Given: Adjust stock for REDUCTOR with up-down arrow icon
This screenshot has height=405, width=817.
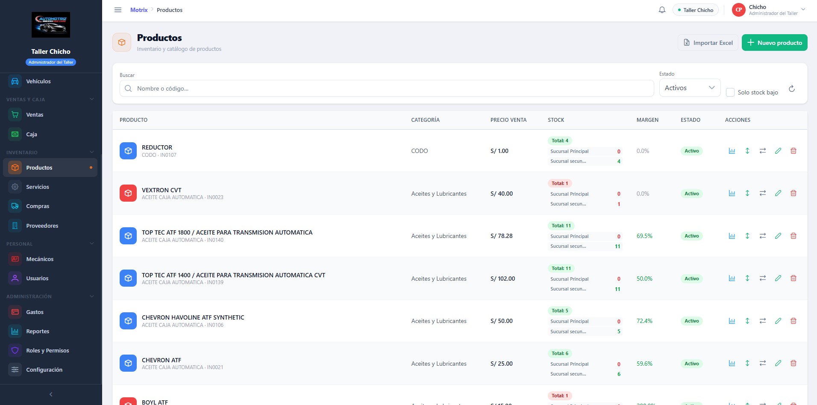Looking at the screenshot, I should (x=747, y=151).
